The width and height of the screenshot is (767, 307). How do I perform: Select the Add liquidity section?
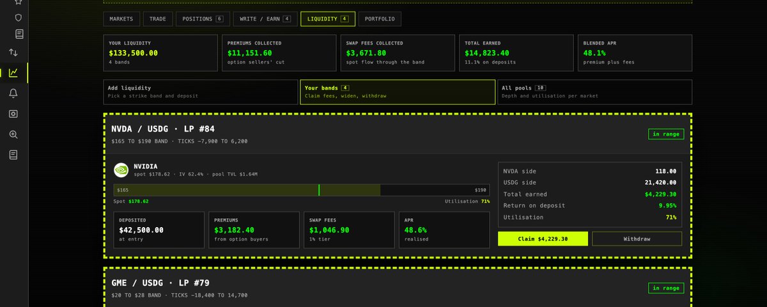click(x=199, y=91)
